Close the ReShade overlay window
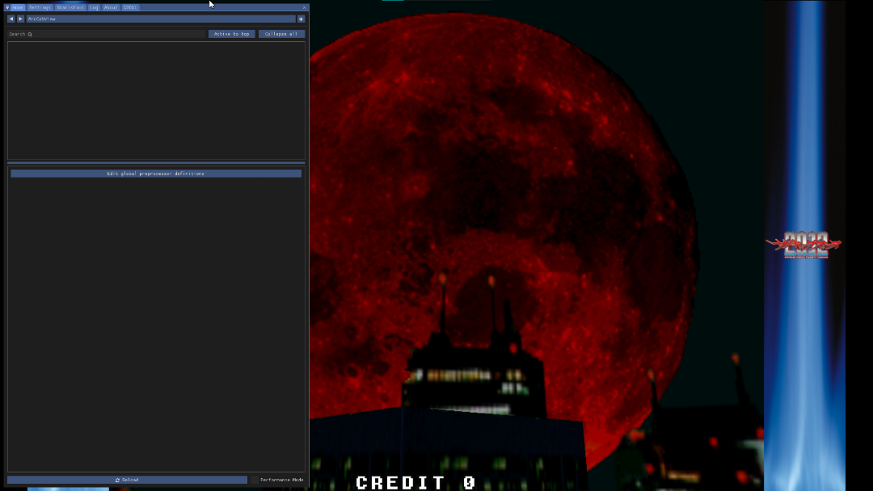The height and width of the screenshot is (491, 873). point(304,7)
